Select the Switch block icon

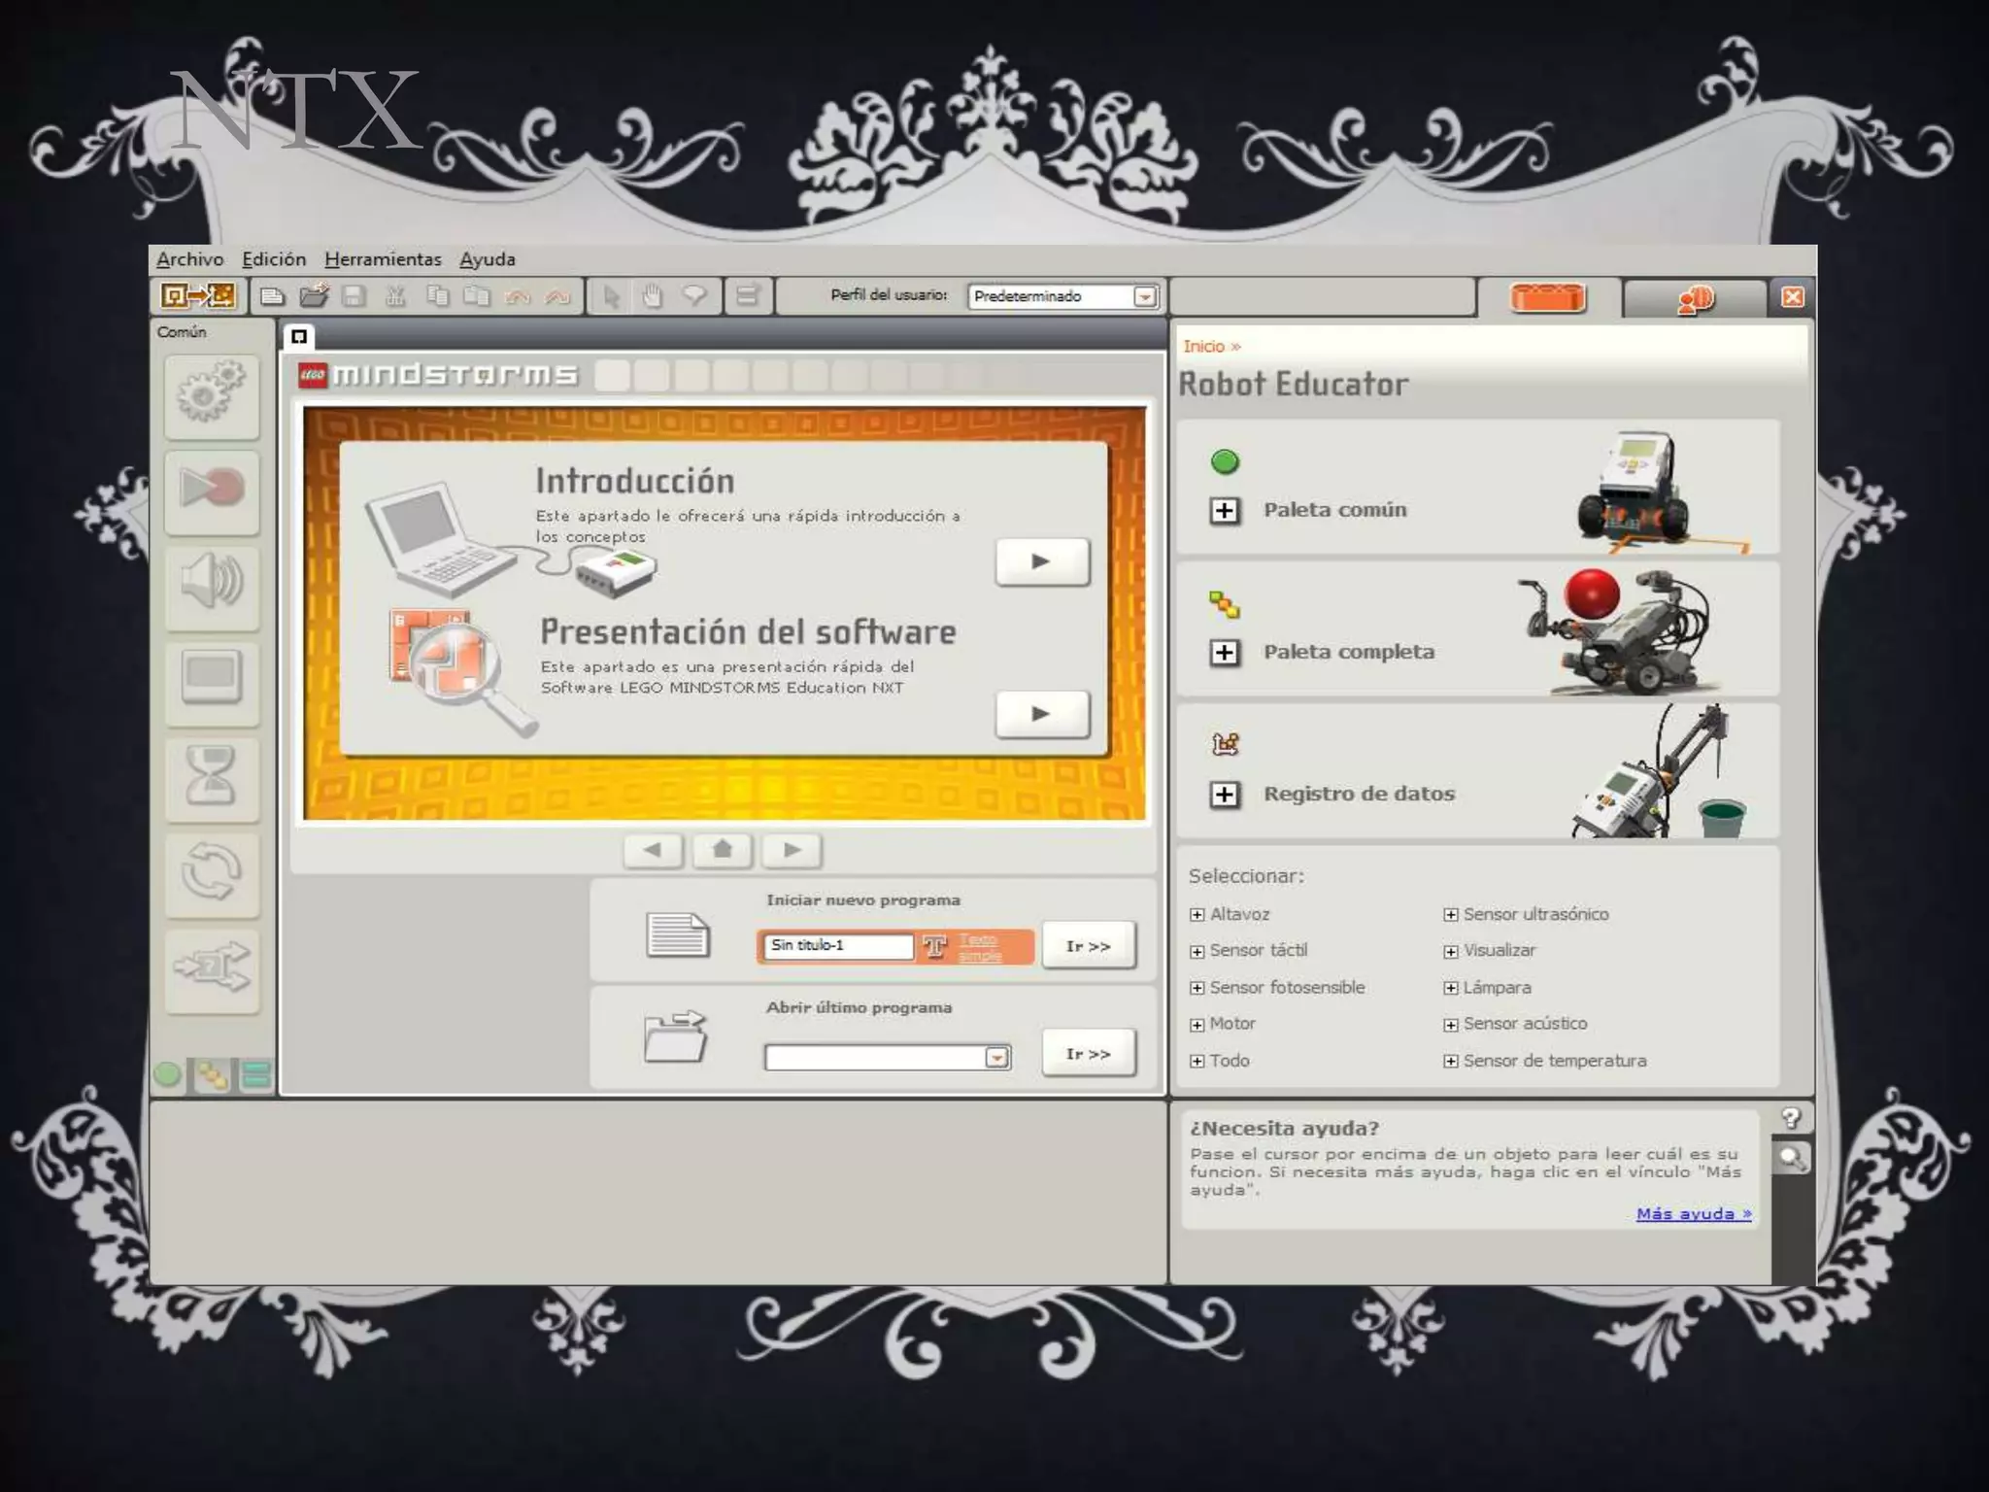[212, 967]
